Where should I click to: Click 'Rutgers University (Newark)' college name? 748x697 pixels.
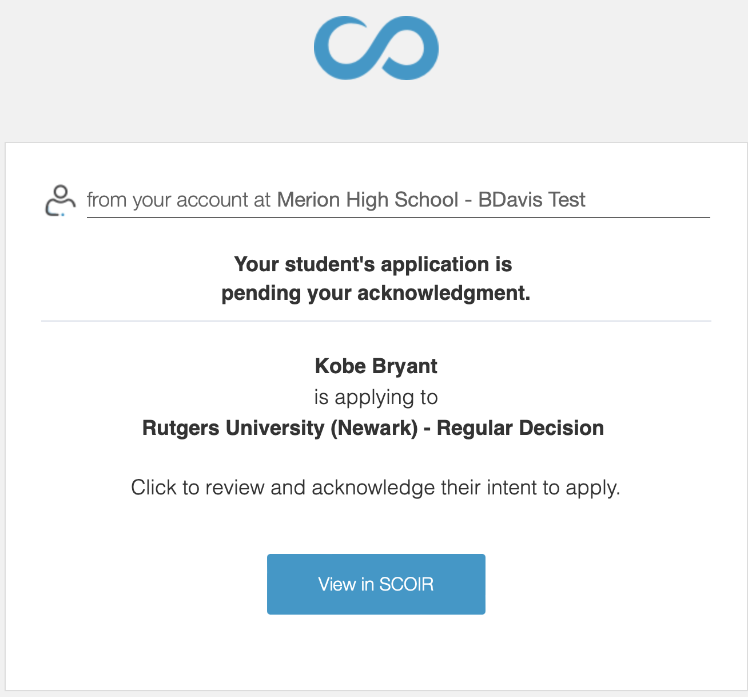pos(280,428)
